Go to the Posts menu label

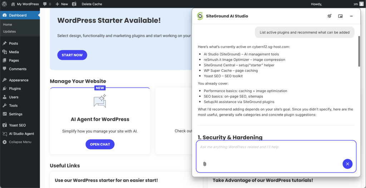[x=14, y=43]
